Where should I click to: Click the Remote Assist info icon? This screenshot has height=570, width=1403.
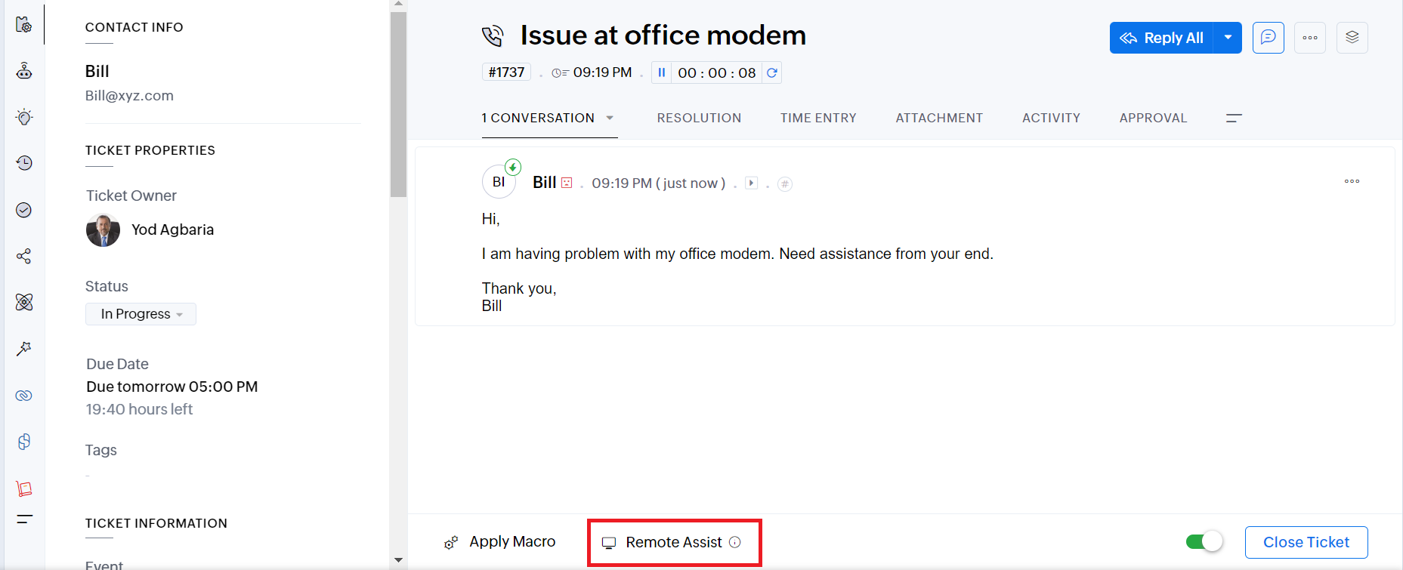[x=734, y=542]
